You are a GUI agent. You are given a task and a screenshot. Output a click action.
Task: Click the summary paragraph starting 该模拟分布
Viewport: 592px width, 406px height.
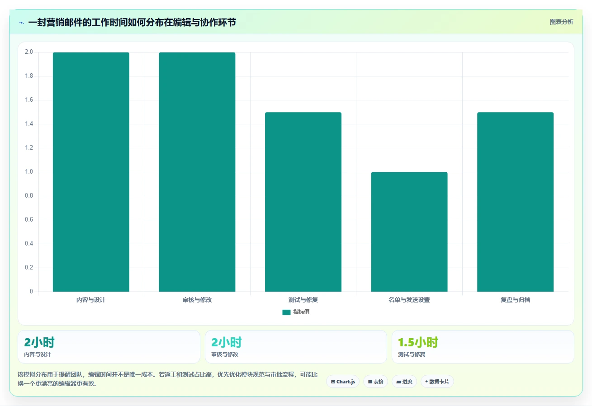click(168, 379)
